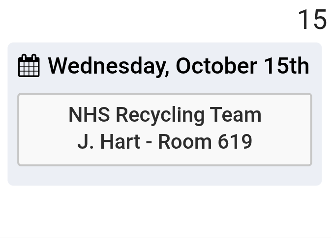Viewport: 331px width, 238px height.
Task: Click the calendar icon beside the date heading
Action: pyautogui.click(x=29, y=66)
